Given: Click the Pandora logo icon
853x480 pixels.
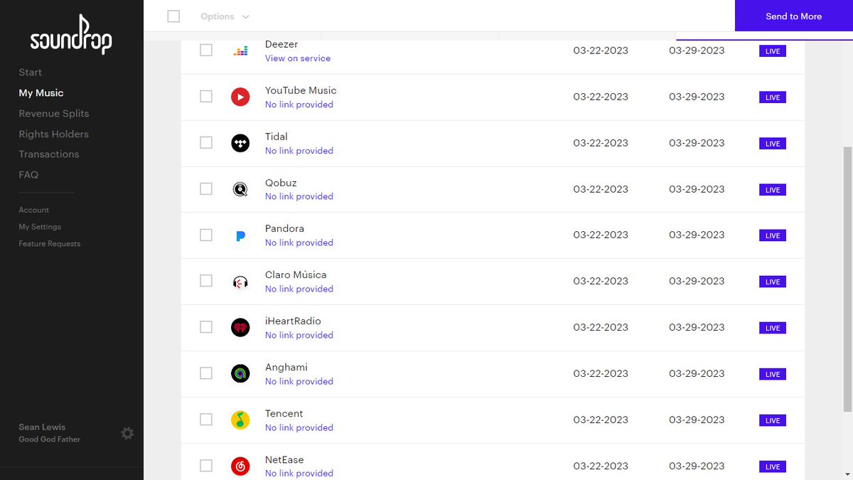Looking at the screenshot, I should pos(240,235).
